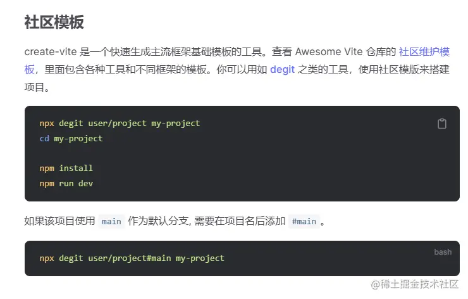Click the paragraph's last line 项目。
This screenshot has height=299, width=468.
pos(37,87)
